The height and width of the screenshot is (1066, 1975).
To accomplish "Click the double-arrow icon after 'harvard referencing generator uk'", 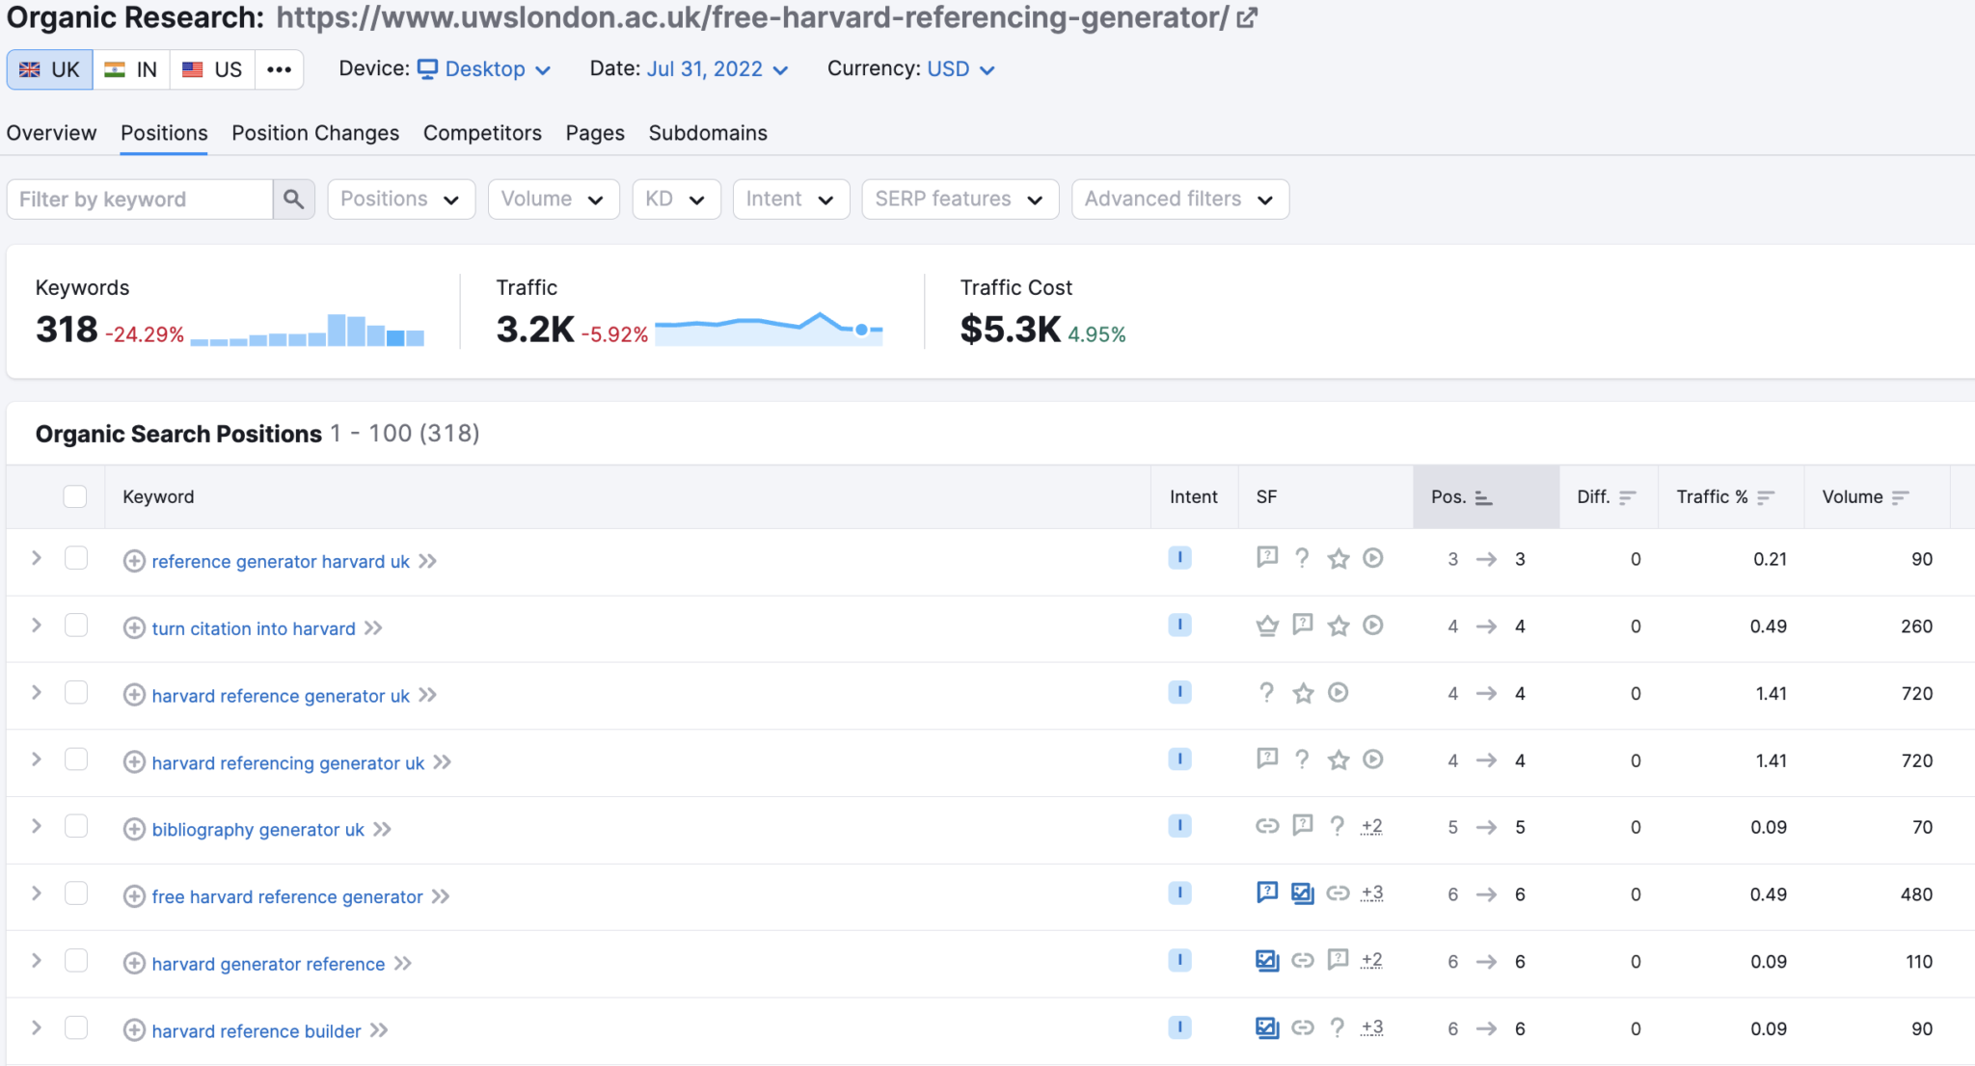I will pos(443,762).
